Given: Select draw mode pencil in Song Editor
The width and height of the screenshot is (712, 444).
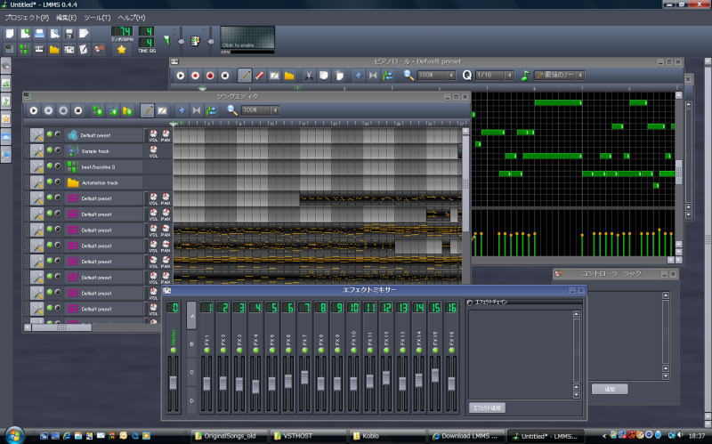Looking at the screenshot, I should (147, 110).
